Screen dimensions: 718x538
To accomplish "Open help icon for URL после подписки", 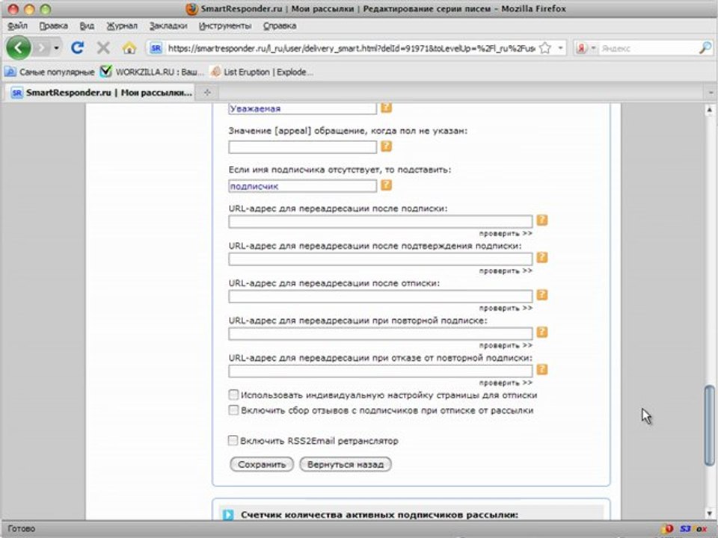I will click(x=542, y=220).
